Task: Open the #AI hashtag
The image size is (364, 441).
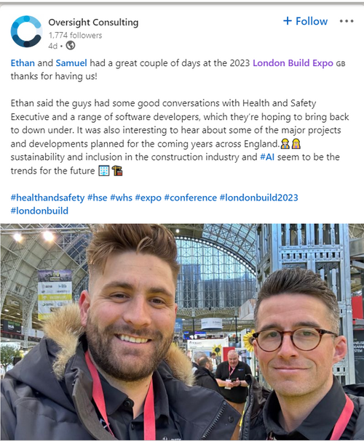Action: 267,157
